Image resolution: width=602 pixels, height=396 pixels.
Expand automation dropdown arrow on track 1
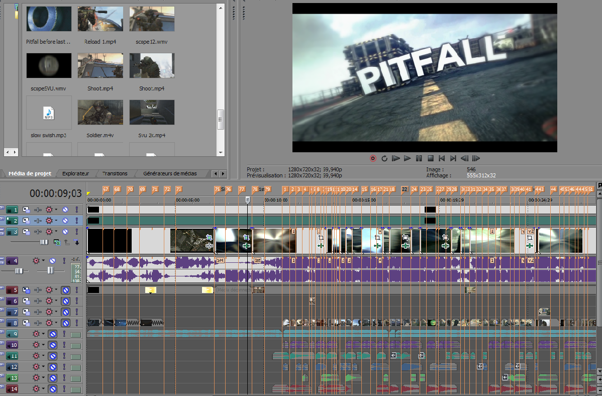pyautogui.click(x=56, y=210)
